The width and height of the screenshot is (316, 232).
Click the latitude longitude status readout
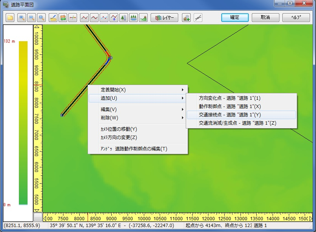pyautogui.click(x=112, y=225)
